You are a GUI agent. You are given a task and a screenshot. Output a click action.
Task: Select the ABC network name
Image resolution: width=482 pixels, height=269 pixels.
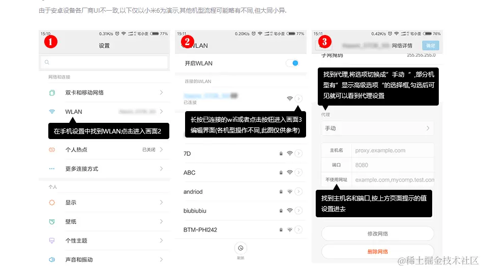[x=189, y=173]
